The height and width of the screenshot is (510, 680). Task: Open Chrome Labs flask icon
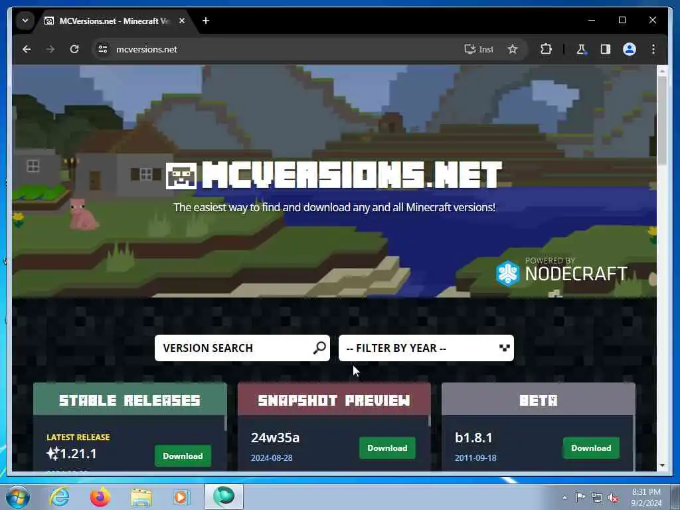point(581,49)
